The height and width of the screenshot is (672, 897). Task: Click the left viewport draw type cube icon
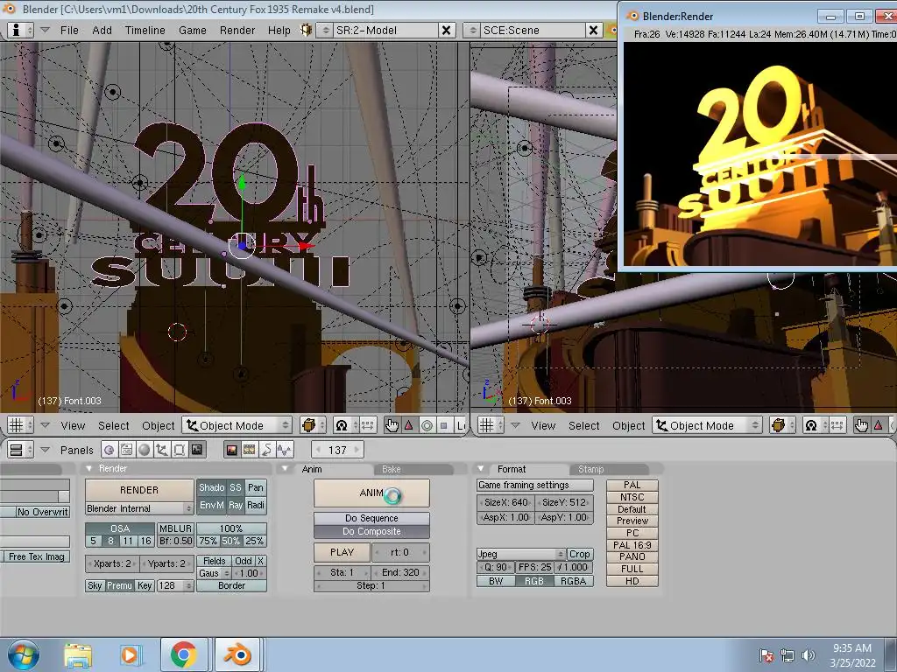(313, 425)
